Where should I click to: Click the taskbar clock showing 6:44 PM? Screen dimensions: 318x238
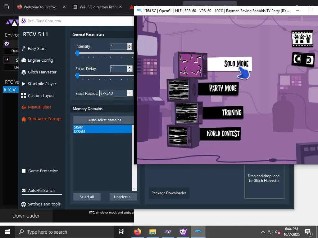[x=291, y=232]
